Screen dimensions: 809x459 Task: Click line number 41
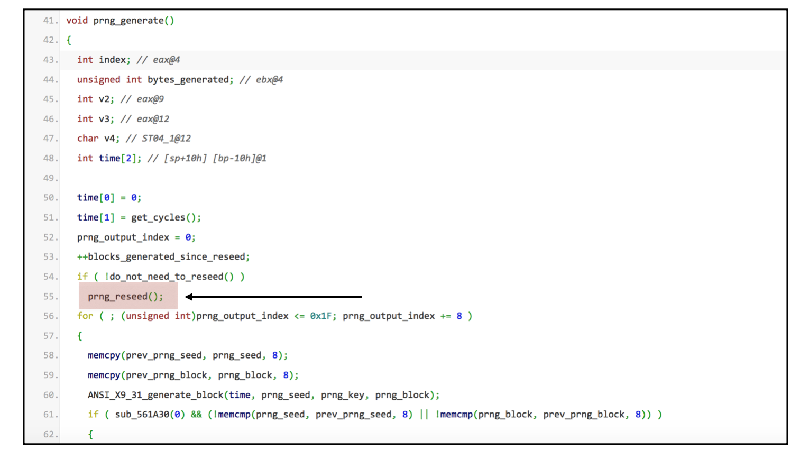tap(47, 20)
